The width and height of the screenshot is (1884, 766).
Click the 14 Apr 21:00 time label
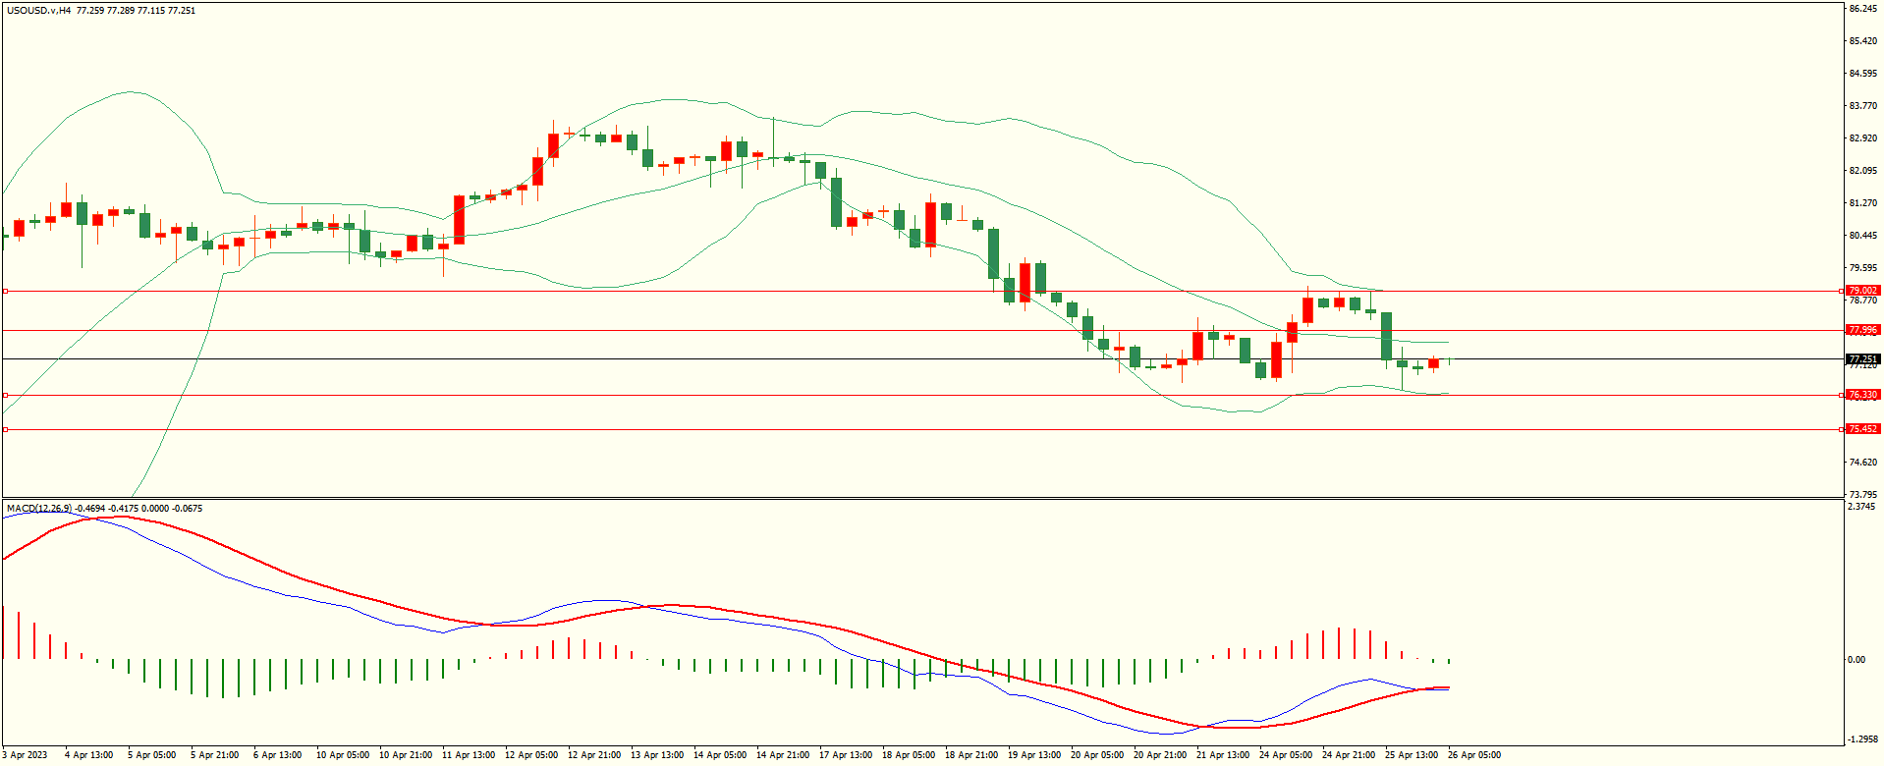[x=783, y=755]
